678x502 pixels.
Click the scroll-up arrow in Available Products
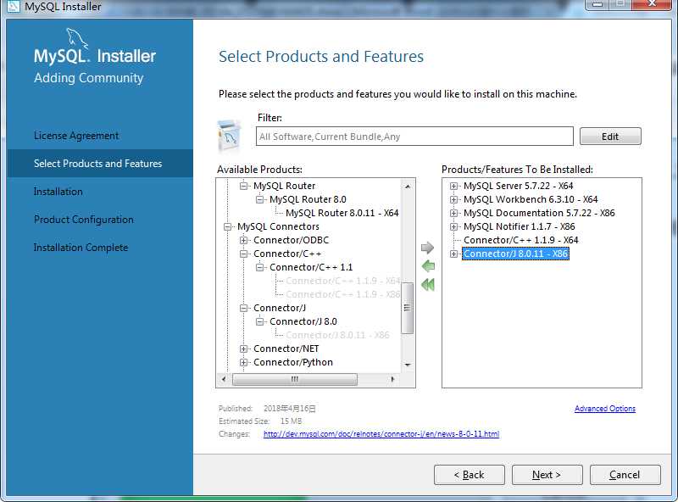point(408,187)
